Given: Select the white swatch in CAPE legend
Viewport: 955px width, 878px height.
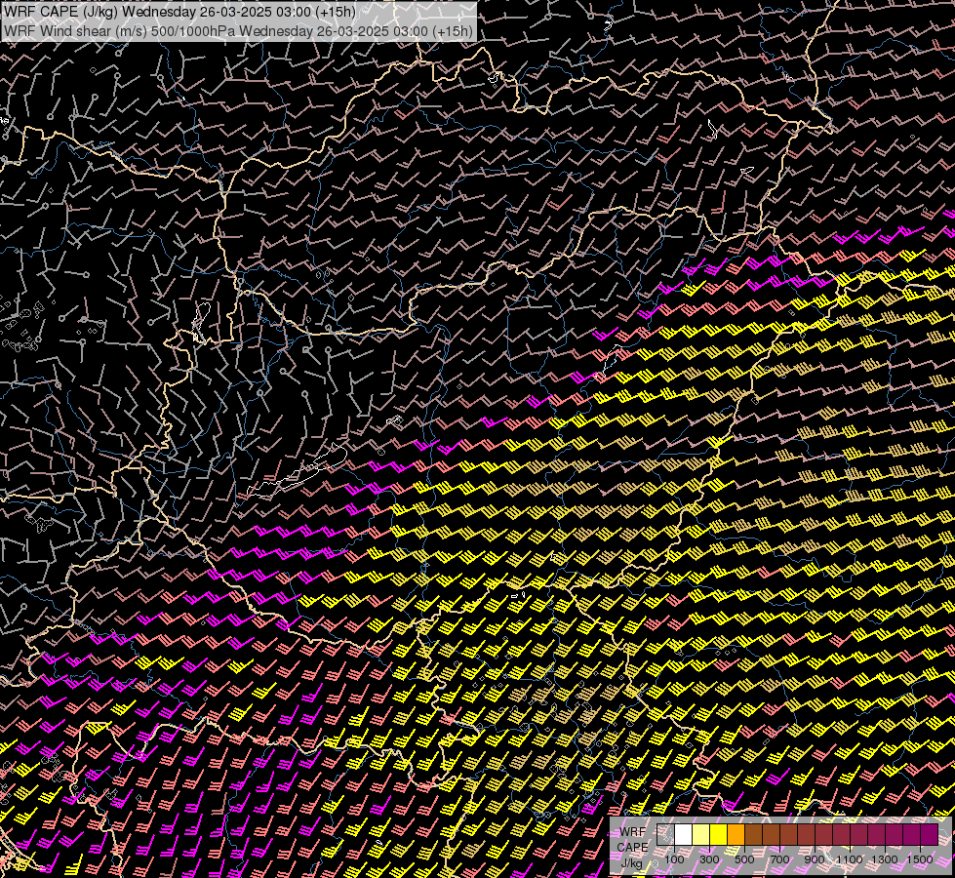Looking at the screenshot, I should pyautogui.click(x=684, y=834).
